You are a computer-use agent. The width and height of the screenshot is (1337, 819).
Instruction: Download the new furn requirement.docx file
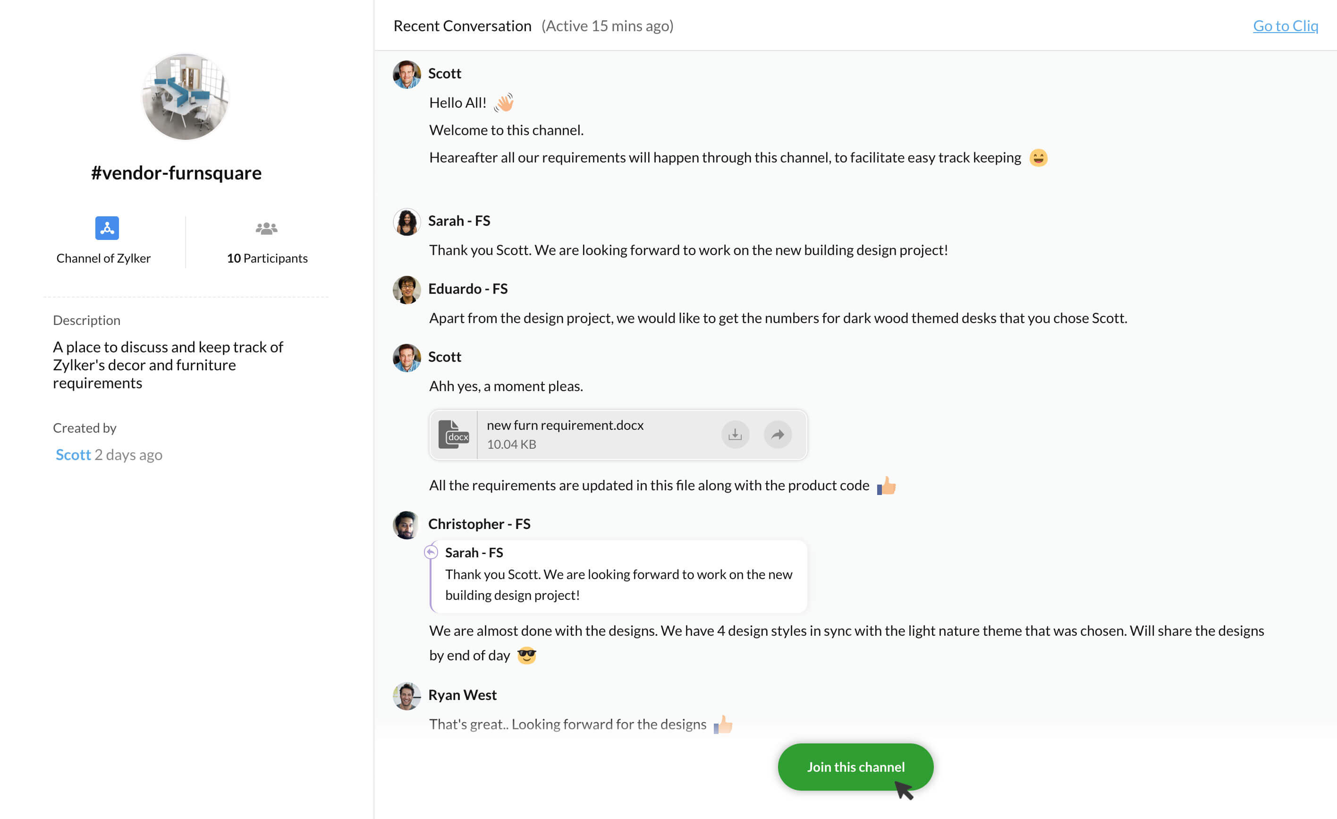coord(735,435)
